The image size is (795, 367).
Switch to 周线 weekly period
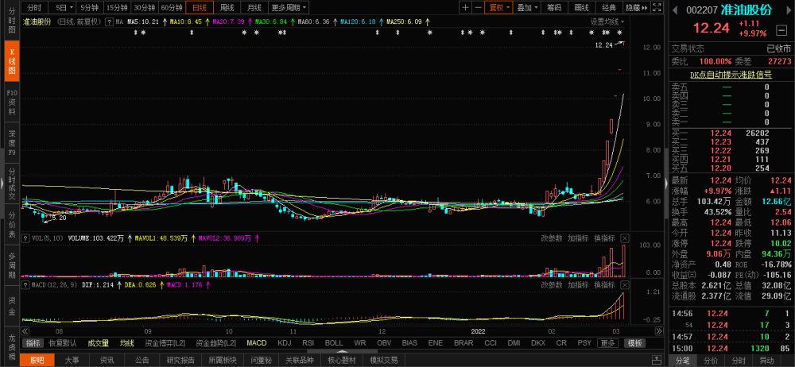(227, 8)
